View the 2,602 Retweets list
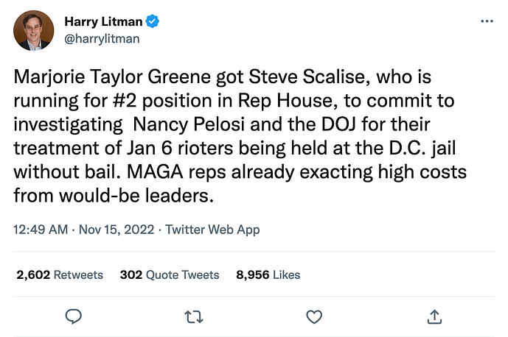 pos(60,274)
